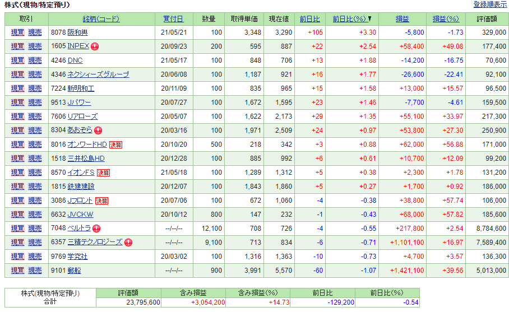Click the red alert icon by 三精テクノロジーズ
The image size is (509, 312).
(128, 243)
